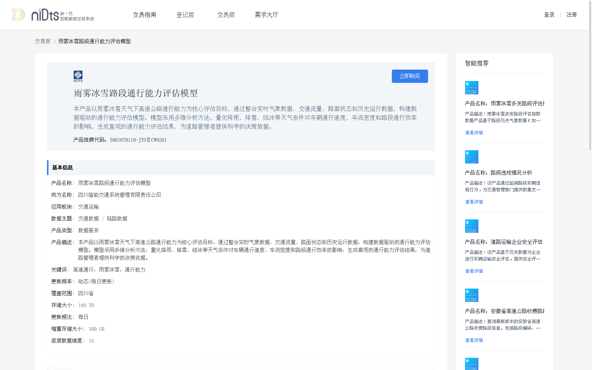This screenshot has width=592, height=370.
Task: Open thumbnail of 雨雾冰雪多发路段评估 recommendation
Action: (472, 88)
